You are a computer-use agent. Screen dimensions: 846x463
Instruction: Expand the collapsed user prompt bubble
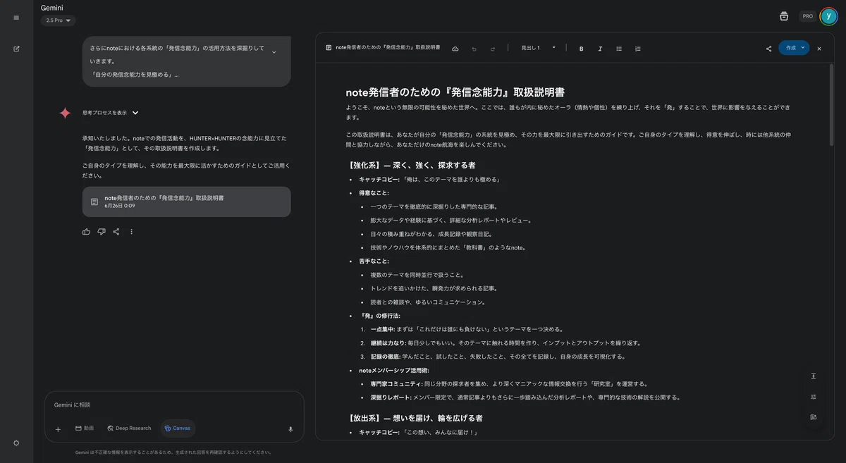click(x=274, y=52)
